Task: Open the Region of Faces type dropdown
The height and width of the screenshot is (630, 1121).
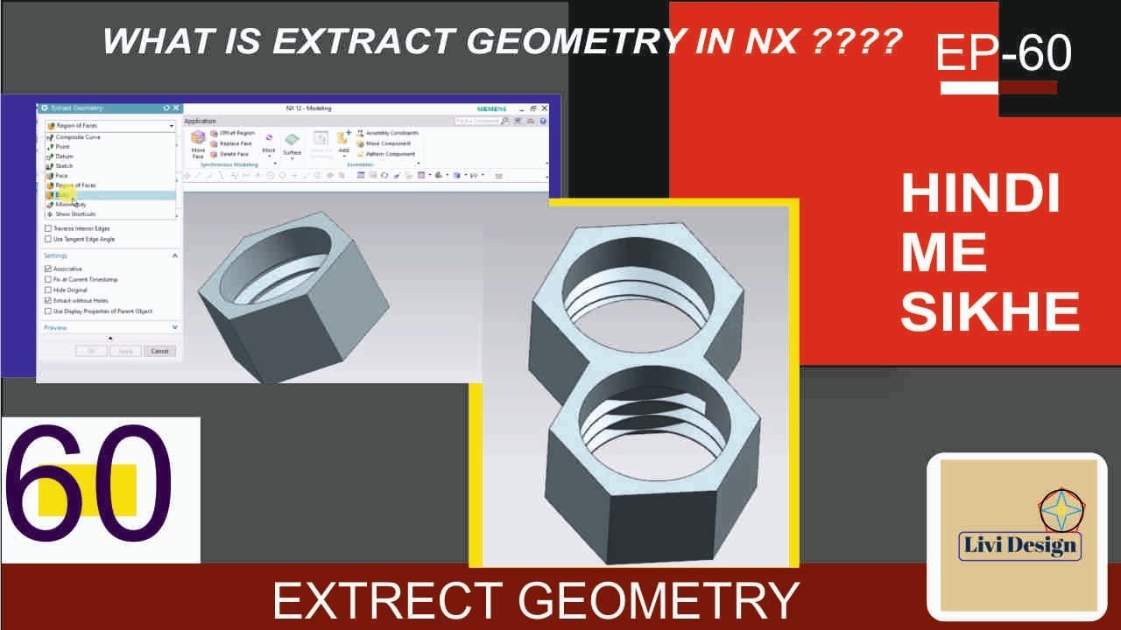Action: pyautogui.click(x=109, y=126)
